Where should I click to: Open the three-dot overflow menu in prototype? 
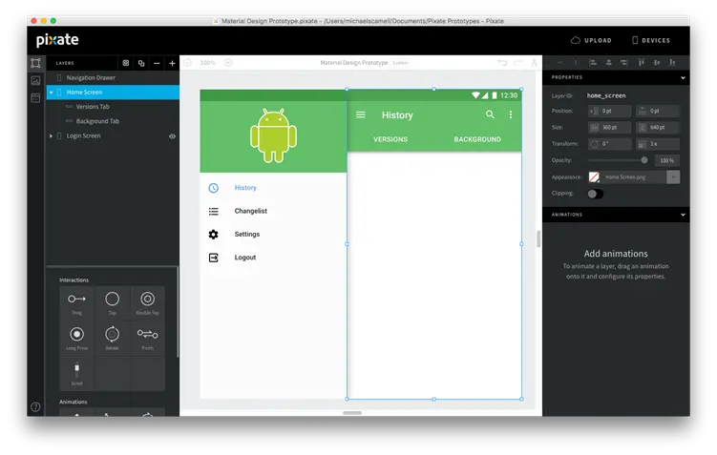(511, 114)
